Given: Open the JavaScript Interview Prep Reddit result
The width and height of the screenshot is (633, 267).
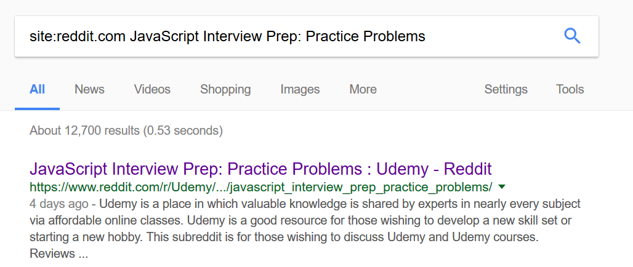Looking at the screenshot, I should [x=260, y=169].
